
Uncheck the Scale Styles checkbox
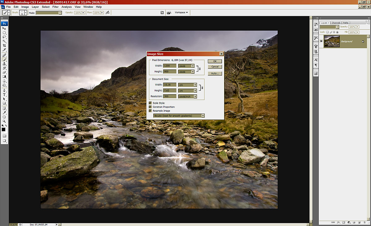pyautogui.click(x=150, y=103)
